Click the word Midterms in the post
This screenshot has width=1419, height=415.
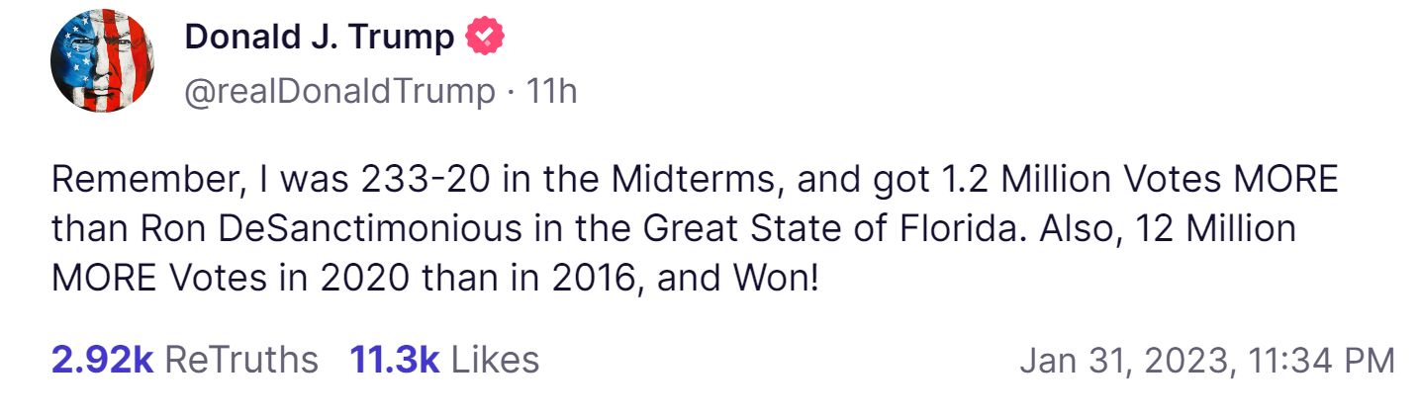[x=697, y=180]
